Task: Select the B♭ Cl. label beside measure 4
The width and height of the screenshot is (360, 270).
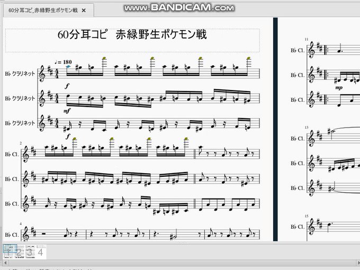Action: pyautogui.click(x=12, y=235)
